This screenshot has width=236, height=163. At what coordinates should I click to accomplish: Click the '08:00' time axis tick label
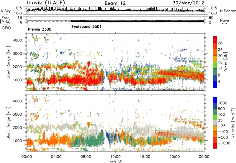click(86, 157)
